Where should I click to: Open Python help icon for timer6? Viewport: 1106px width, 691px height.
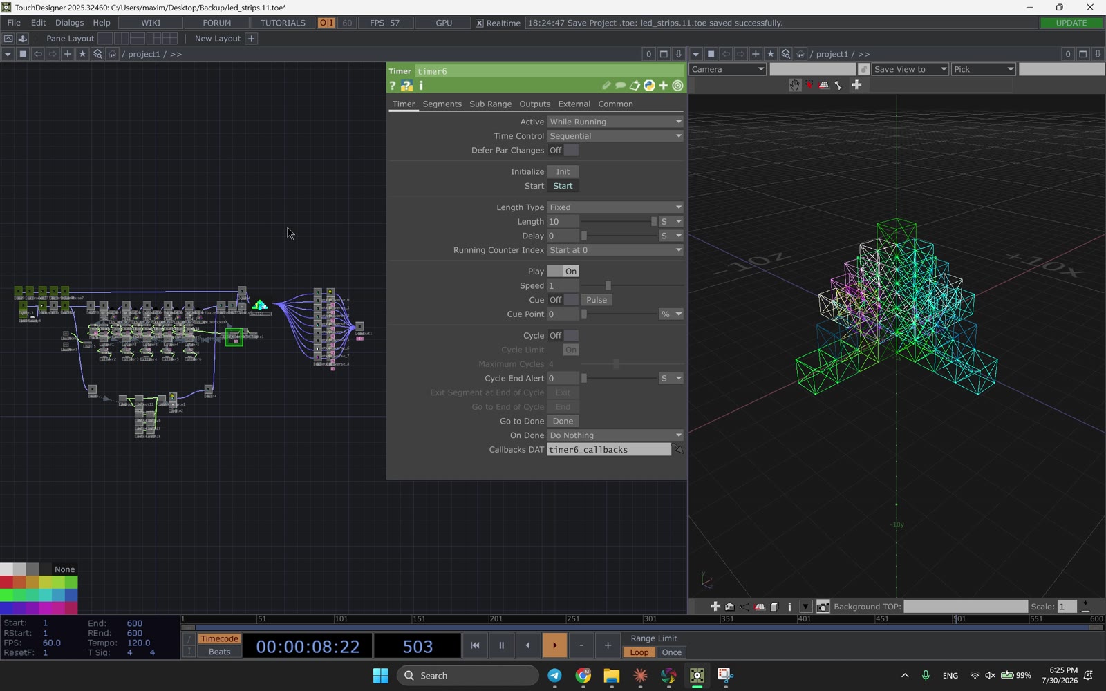click(406, 86)
